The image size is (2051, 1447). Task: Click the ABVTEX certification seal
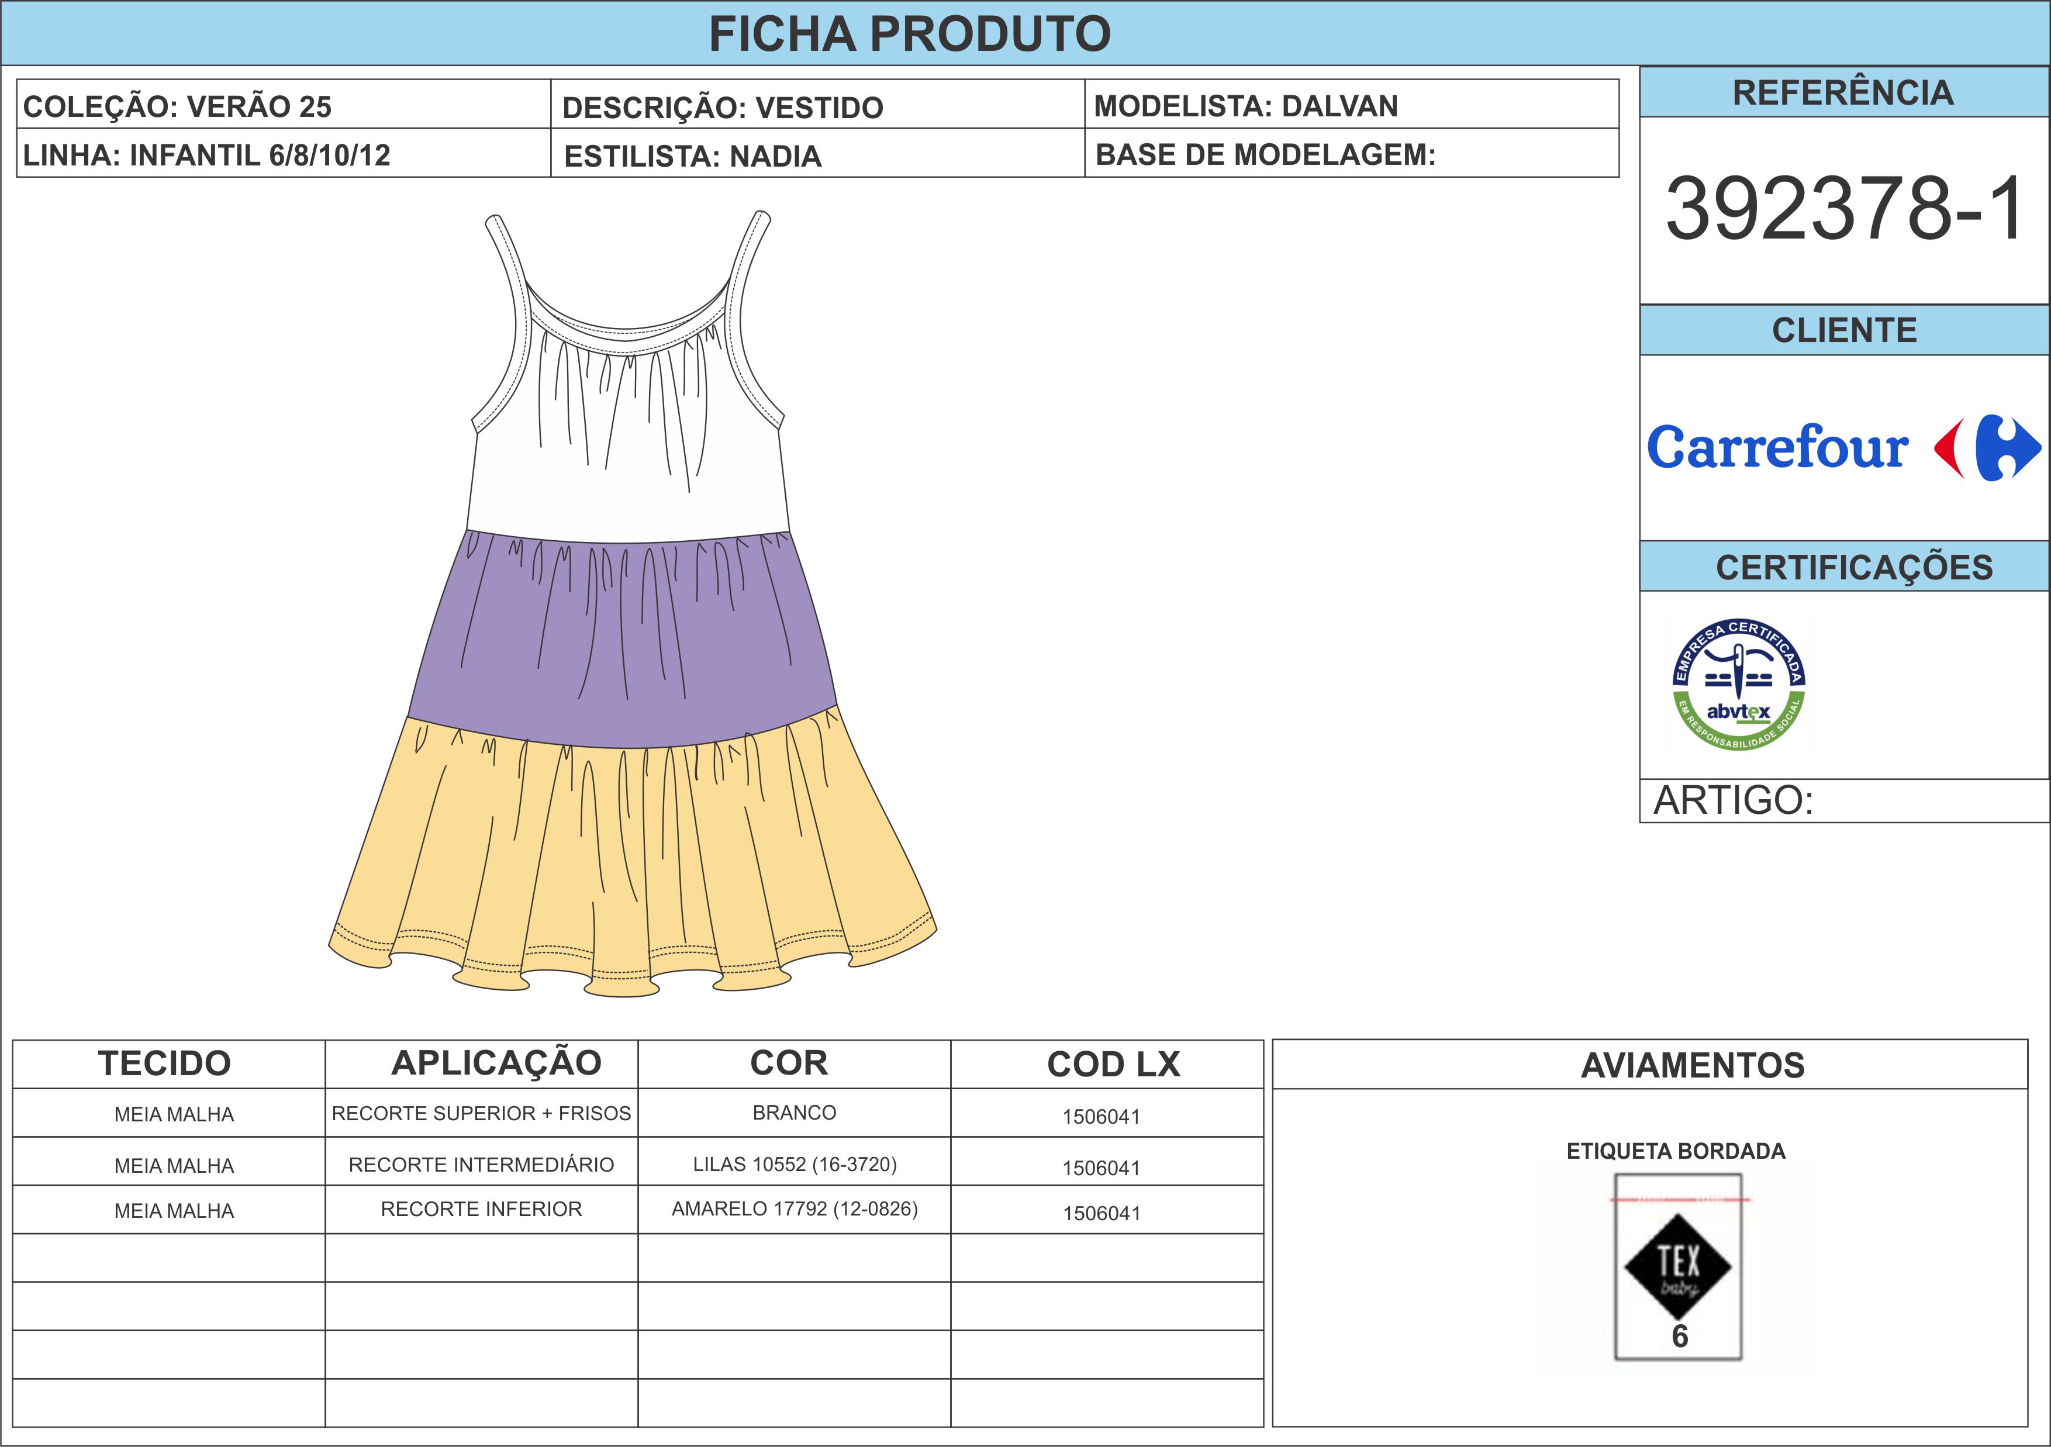click(1738, 684)
